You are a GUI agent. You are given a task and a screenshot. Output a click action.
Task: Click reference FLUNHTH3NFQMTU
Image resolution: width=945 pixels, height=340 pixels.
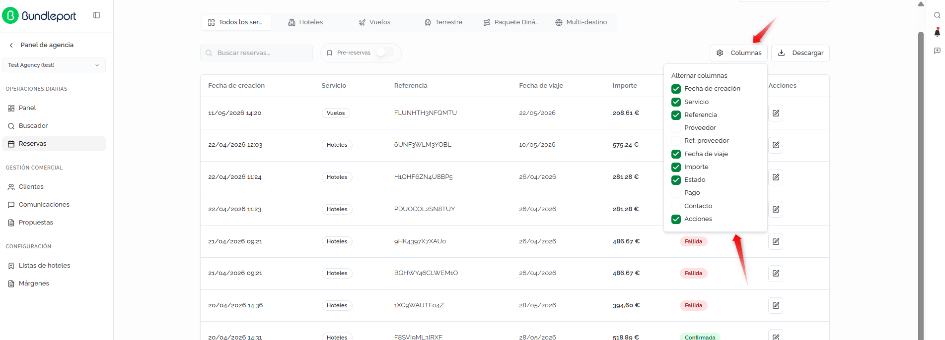click(426, 113)
